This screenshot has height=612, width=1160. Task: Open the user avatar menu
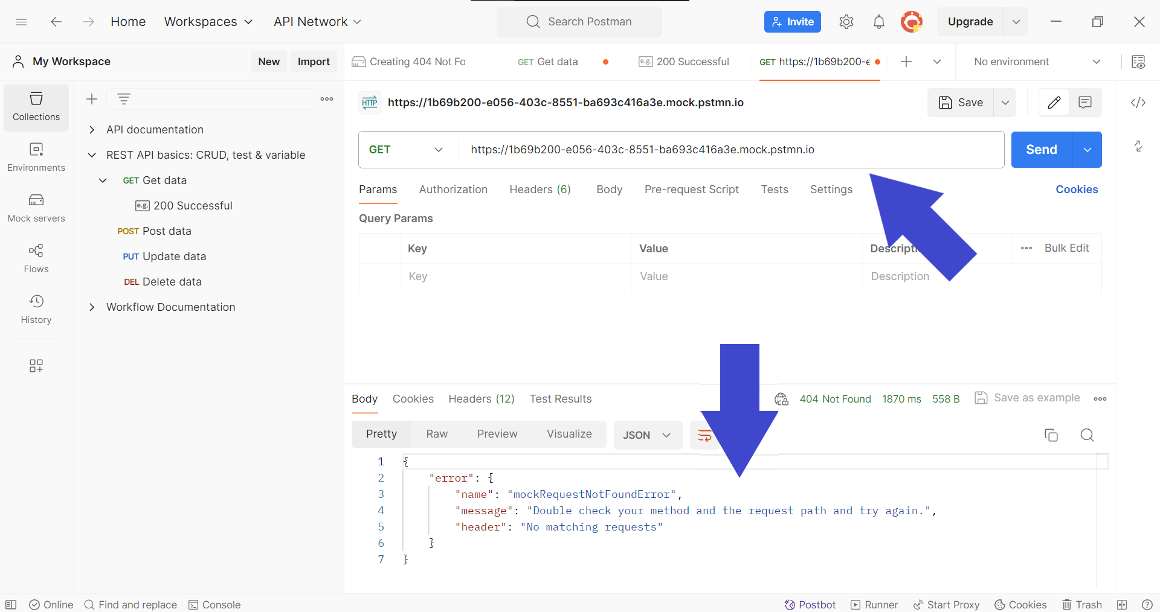[912, 22]
